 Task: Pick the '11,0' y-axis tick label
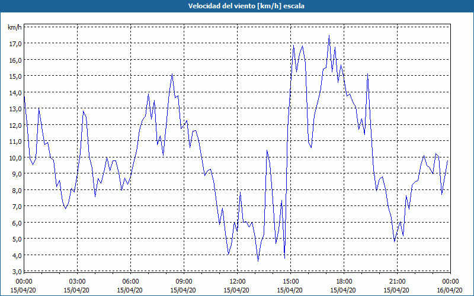pos(15,141)
